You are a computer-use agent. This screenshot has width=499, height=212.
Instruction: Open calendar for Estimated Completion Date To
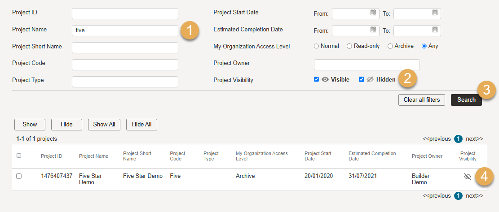(x=435, y=30)
